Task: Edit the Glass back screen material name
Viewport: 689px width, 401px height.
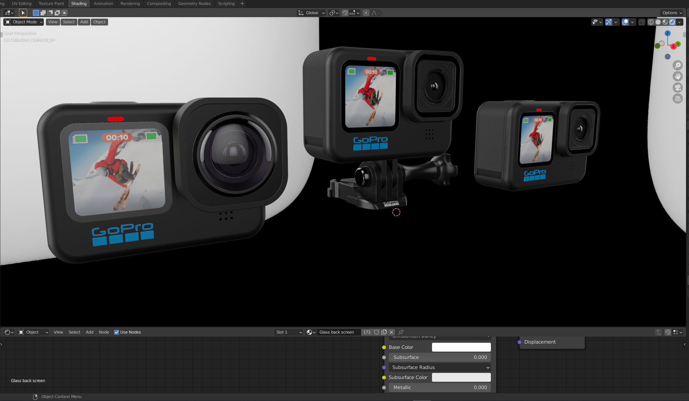Action: click(339, 332)
